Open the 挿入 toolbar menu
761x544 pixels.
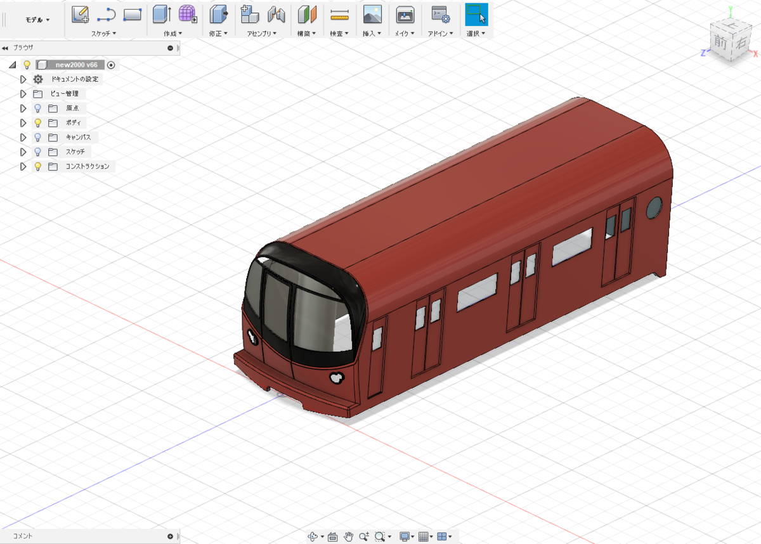coord(372,33)
